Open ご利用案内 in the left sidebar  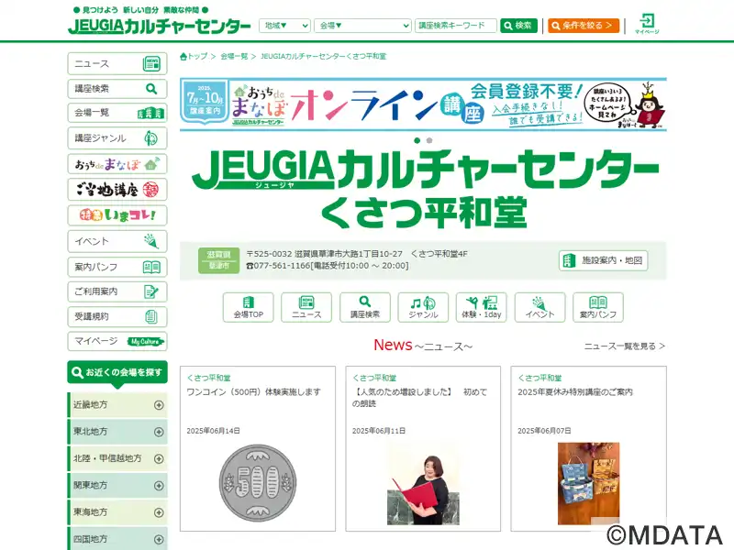tap(117, 291)
